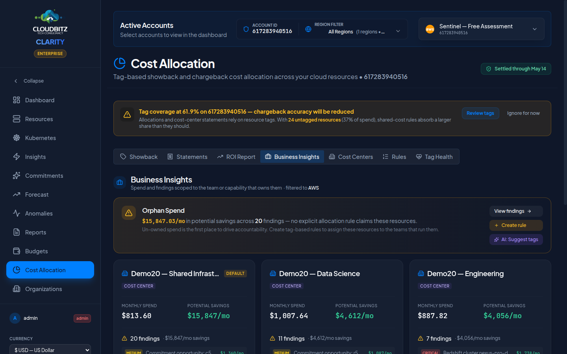
Task: Click the Demo20 — Data Science card title
Action: tap(319, 273)
